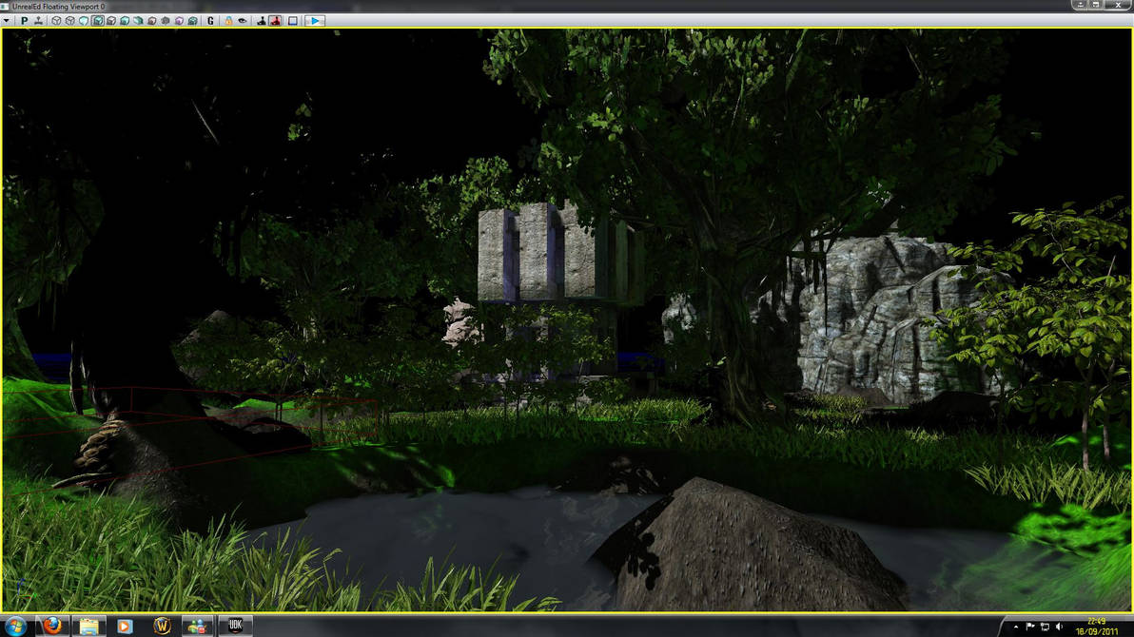Launch World of Warcraft taskbar icon

[x=162, y=626]
